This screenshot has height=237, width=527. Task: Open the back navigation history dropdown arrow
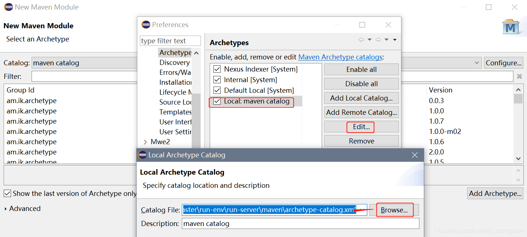[x=370, y=40]
